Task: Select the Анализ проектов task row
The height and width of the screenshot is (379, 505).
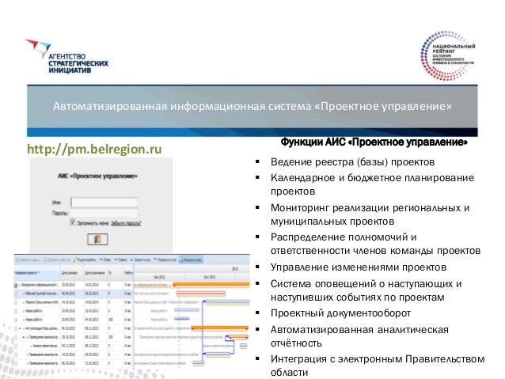Action: coord(74,346)
